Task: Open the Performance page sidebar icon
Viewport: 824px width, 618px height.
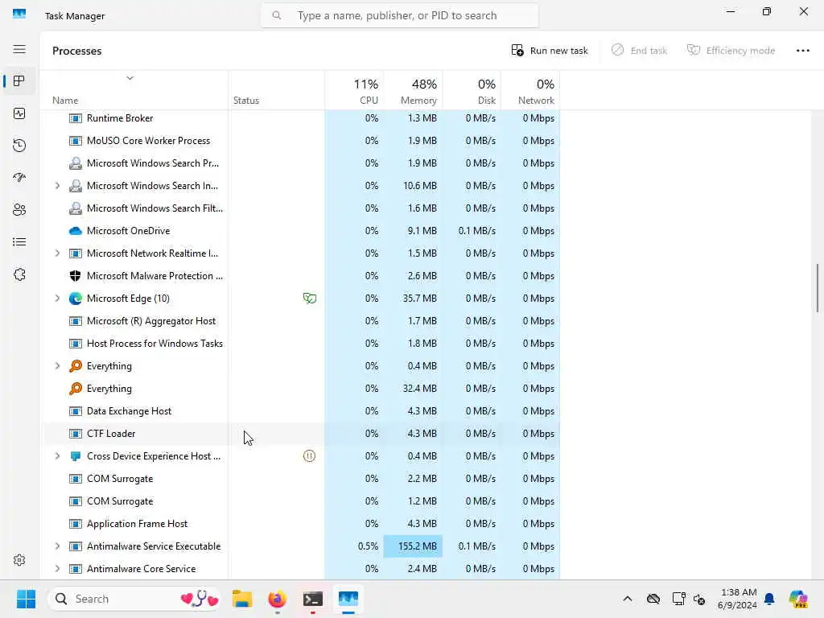Action: (19, 113)
